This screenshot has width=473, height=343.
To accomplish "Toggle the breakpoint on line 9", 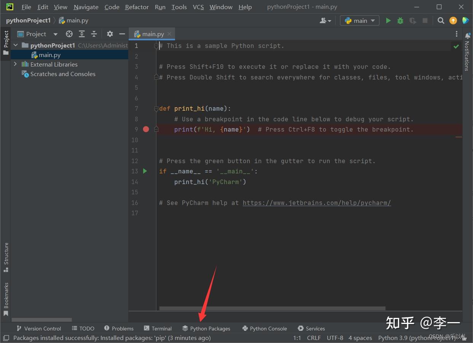I will click(x=146, y=129).
